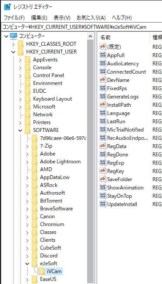Click the computer icon at tree root
The image size is (162, 284).
(x=13, y=36)
